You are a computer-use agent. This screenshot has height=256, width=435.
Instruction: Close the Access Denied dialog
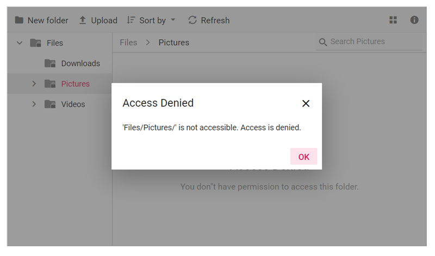[306, 103]
